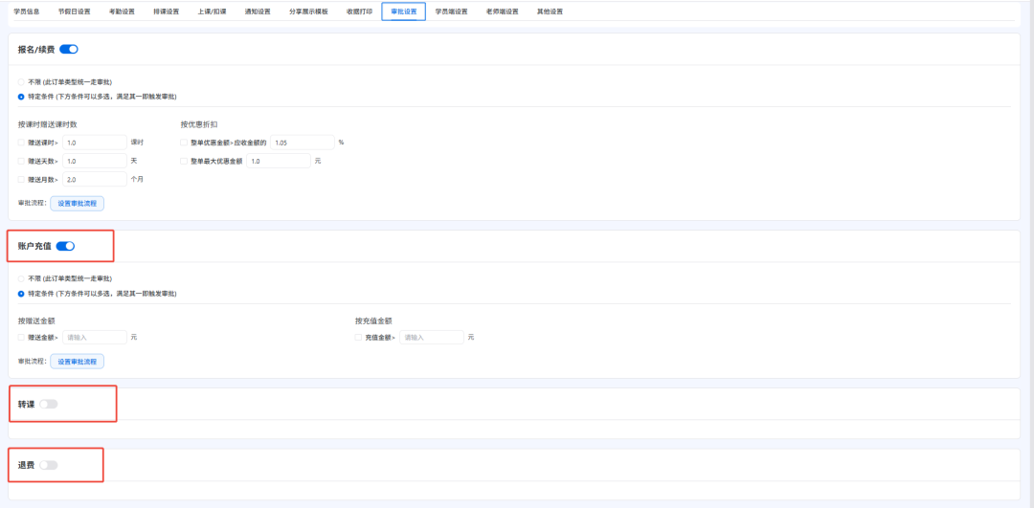1034x508 pixels.
Task: Enable the 转课 approval toggle
Action: click(x=49, y=404)
